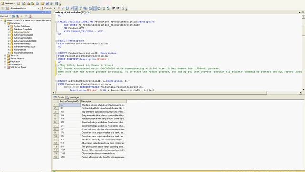The width and height of the screenshot is (305, 172).
Task: Select the Replication folder
Action: pyautogui.click(x=15, y=62)
